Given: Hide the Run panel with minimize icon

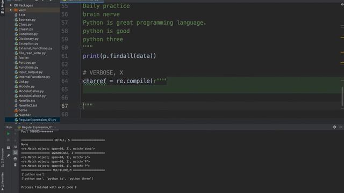Looking at the screenshot, I should click(341, 127).
